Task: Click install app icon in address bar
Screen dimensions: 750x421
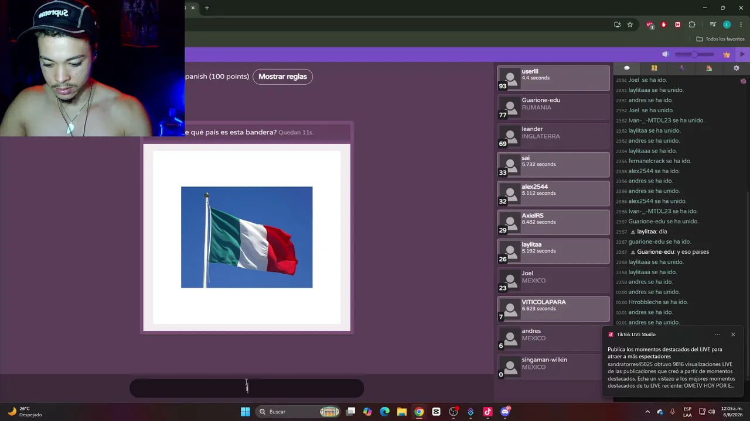Action: pos(617,25)
